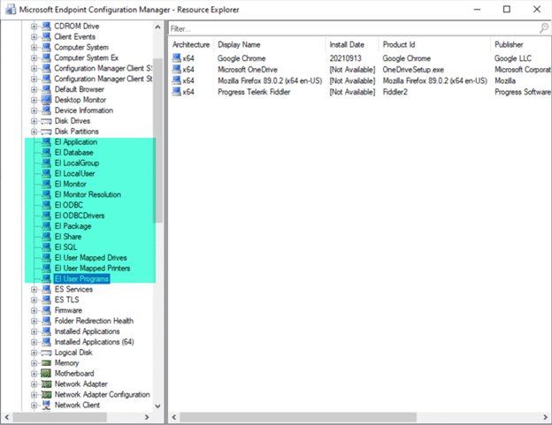Click the EI Application node icon
Image resolution: width=552 pixels, height=425 pixels.
click(46, 142)
